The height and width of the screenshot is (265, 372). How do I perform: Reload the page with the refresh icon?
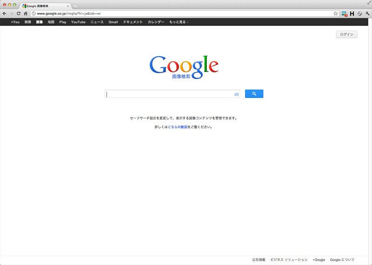point(19,13)
